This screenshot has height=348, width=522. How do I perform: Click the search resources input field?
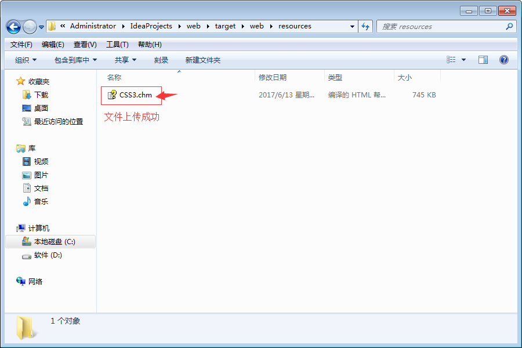441,27
